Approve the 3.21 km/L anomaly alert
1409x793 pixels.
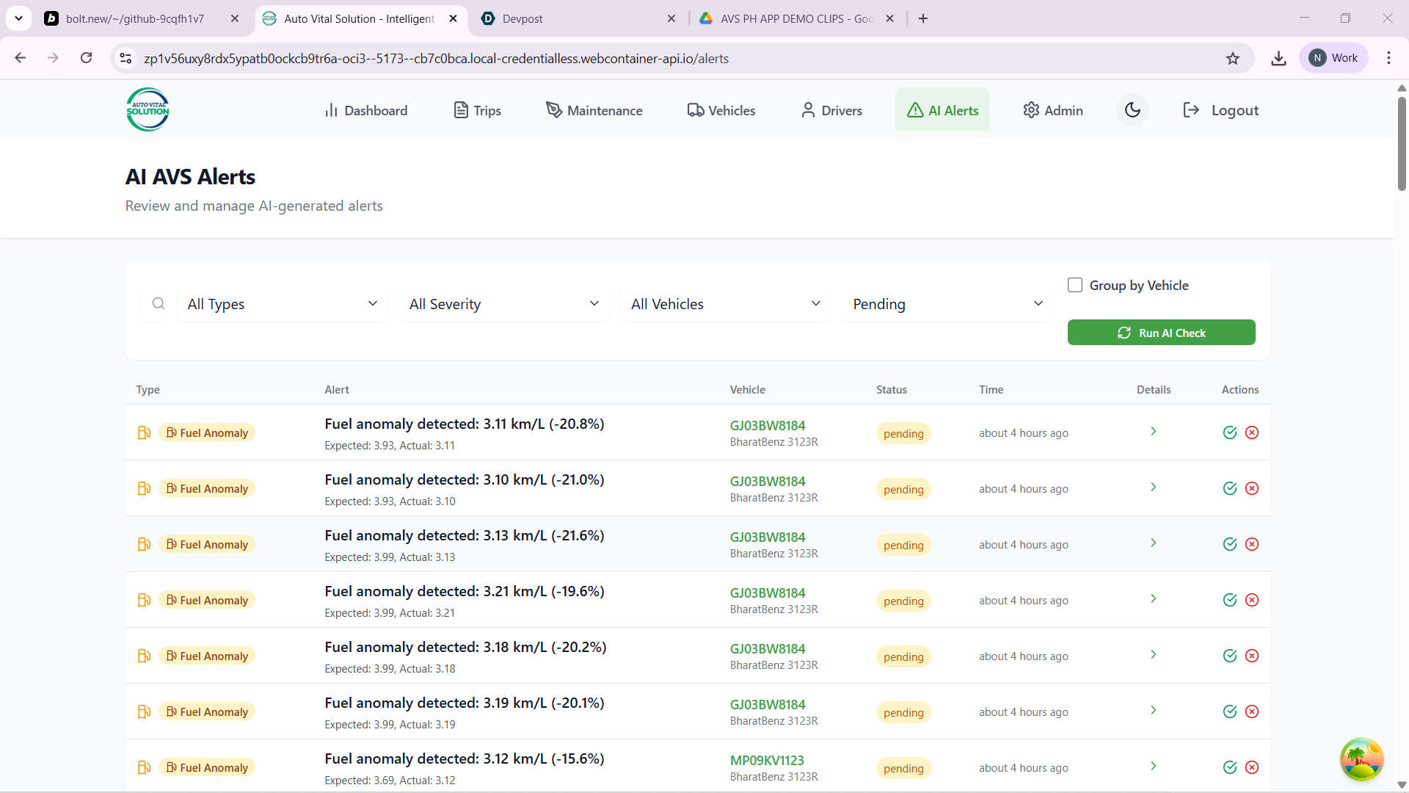[x=1230, y=600]
